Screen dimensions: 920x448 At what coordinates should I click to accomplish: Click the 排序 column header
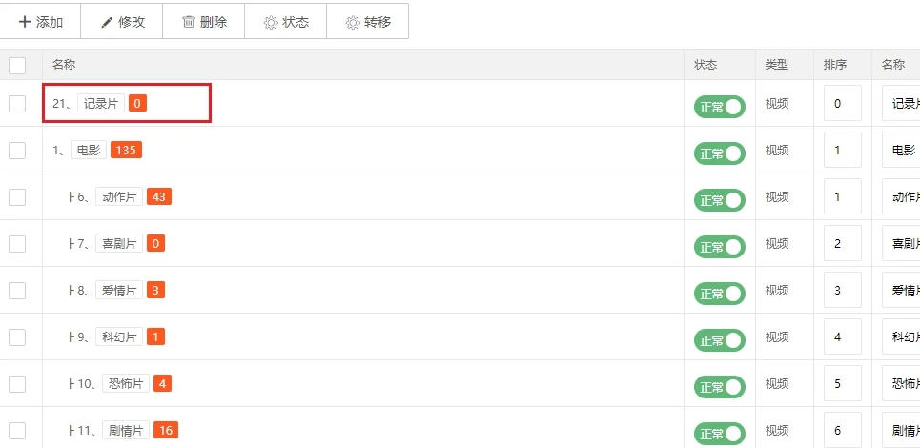tap(834, 65)
